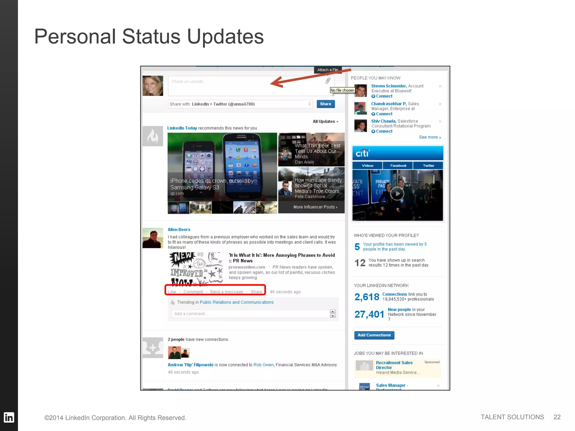Click the first thumbnail under iPhone article

(179, 208)
